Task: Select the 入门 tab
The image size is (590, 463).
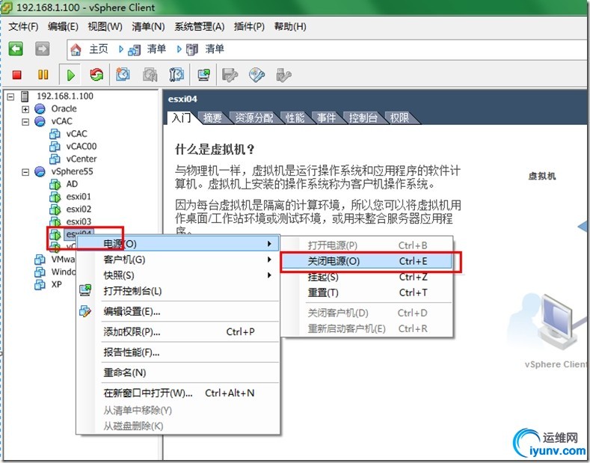Action: point(182,118)
